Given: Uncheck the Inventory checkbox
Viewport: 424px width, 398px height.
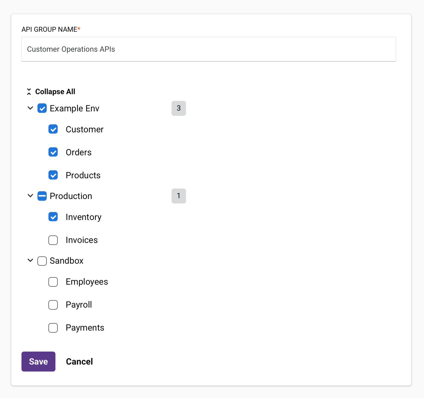Looking at the screenshot, I should pyautogui.click(x=53, y=217).
